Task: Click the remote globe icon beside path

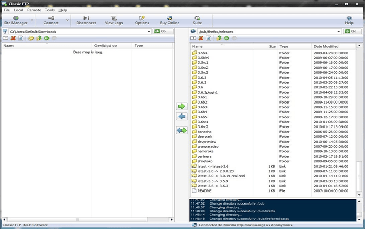Action: (193, 31)
